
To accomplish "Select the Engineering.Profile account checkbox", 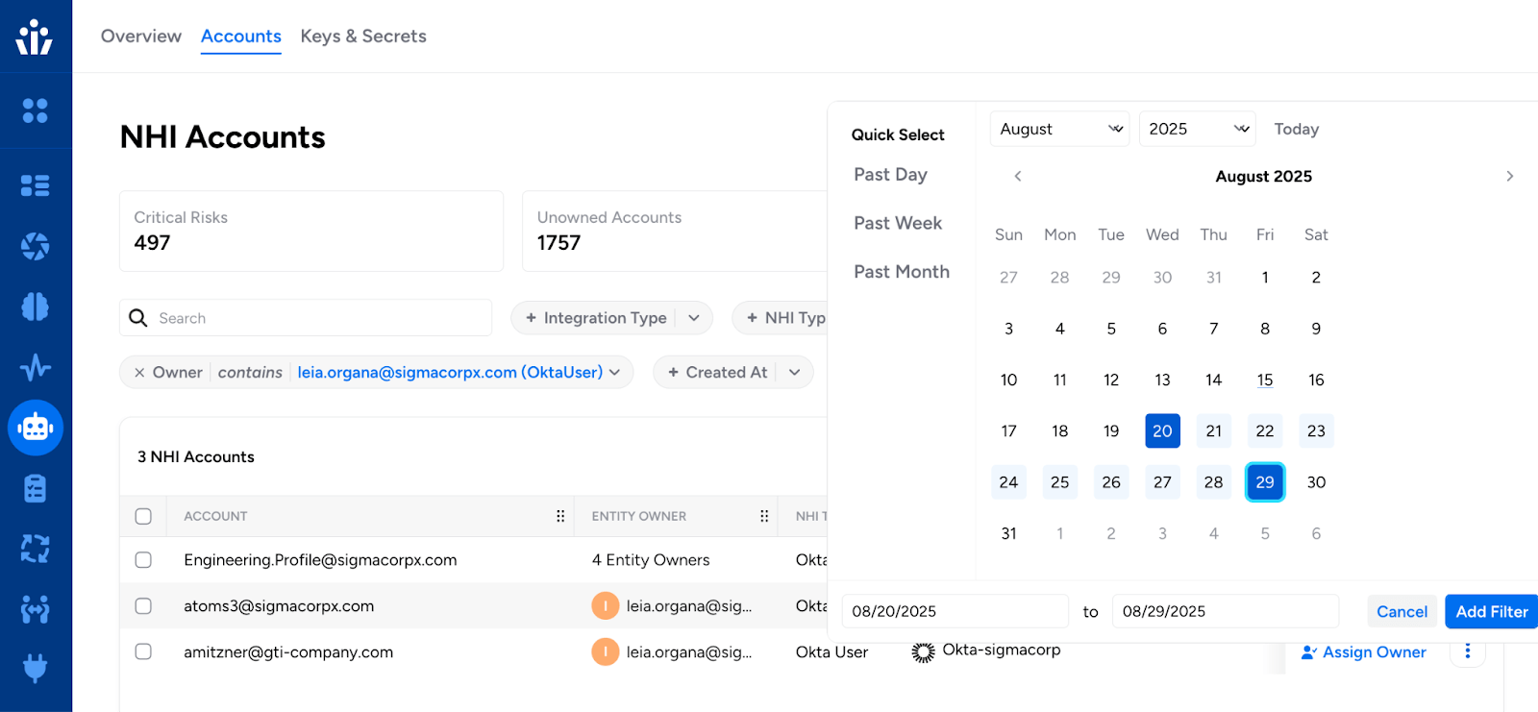I will [x=143, y=560].
